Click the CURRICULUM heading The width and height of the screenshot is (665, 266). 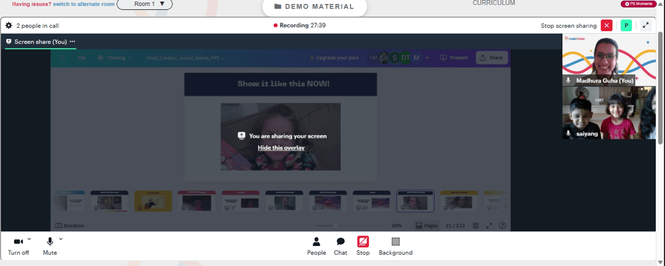coord(493,3)
